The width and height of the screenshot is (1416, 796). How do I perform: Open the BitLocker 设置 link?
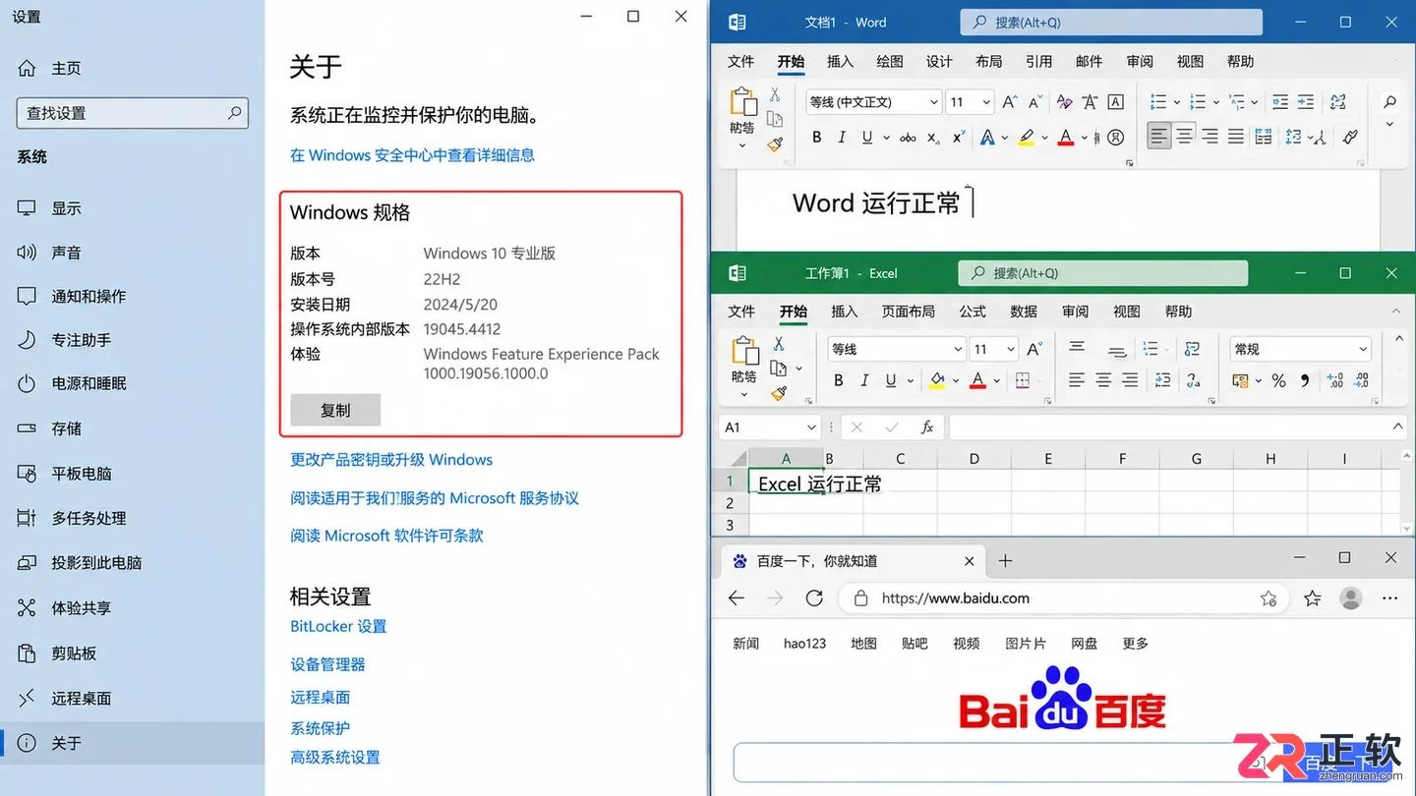(x=338, y=627)
